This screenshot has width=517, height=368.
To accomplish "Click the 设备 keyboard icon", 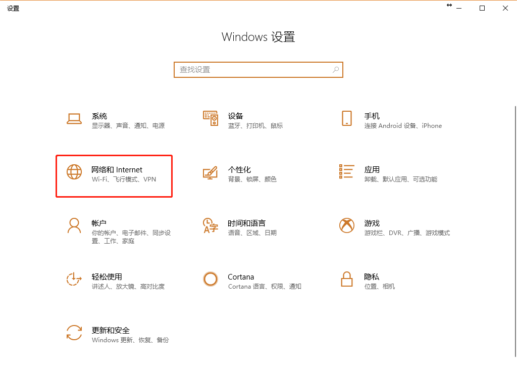I will pos(211,119).
